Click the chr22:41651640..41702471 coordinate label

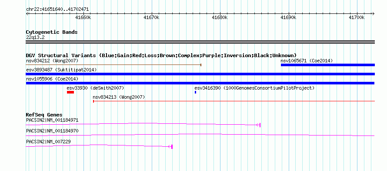tap(57, 10)
